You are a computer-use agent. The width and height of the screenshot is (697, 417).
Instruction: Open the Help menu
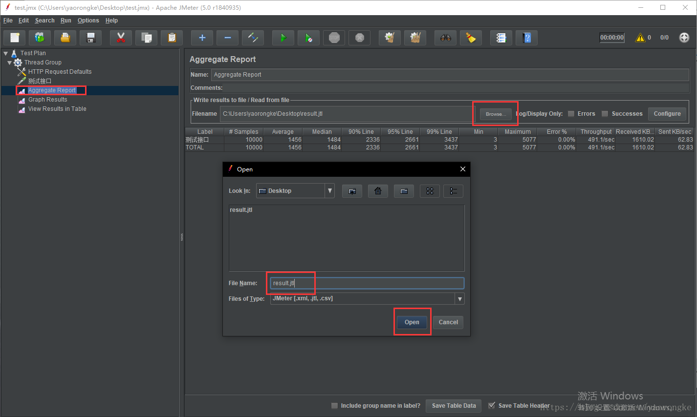pos(111,21)
